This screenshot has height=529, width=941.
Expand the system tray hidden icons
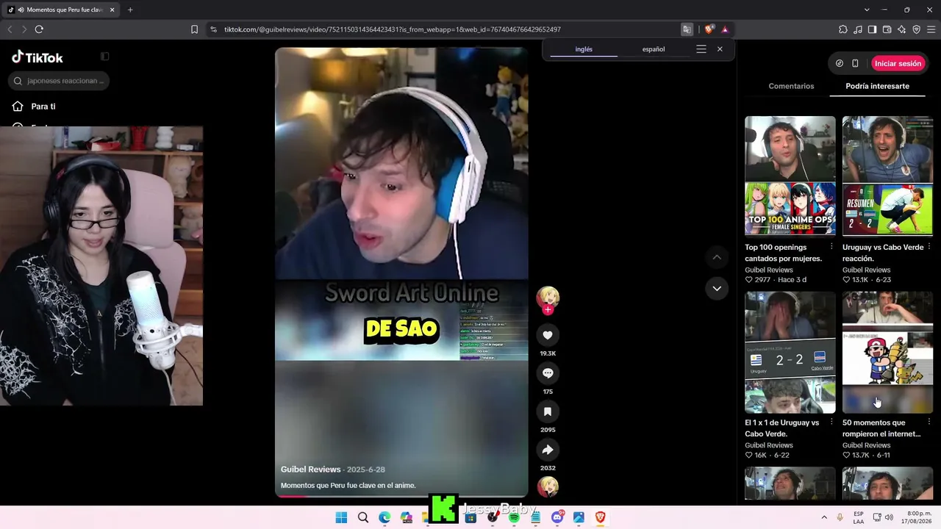824,517
